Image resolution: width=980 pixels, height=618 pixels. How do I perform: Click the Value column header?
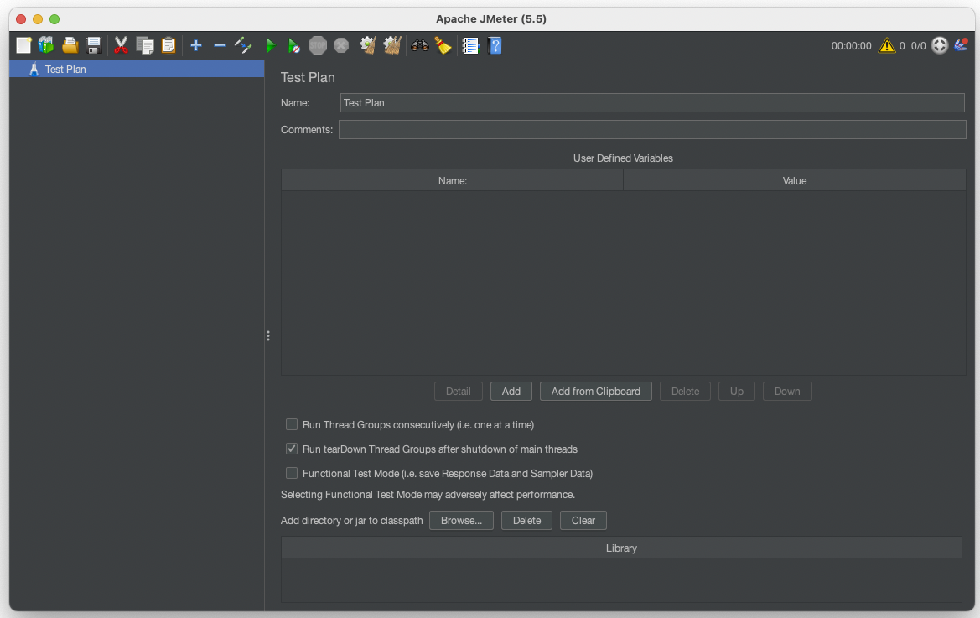coord(795,180)
